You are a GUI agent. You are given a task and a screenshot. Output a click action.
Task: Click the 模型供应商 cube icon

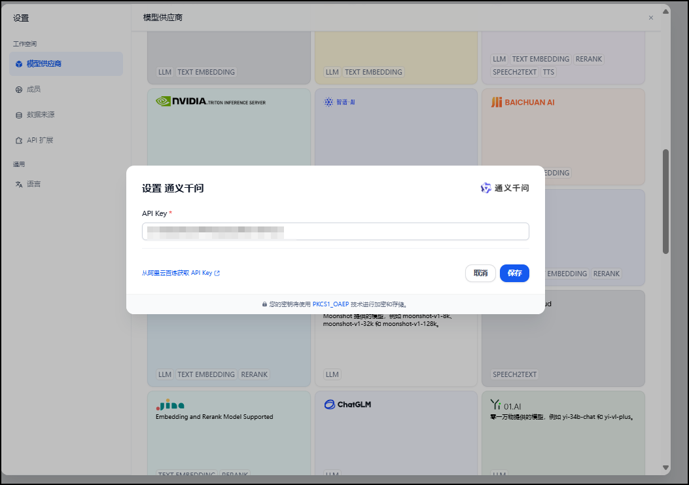pyautogui.click(x=19, y=63)
